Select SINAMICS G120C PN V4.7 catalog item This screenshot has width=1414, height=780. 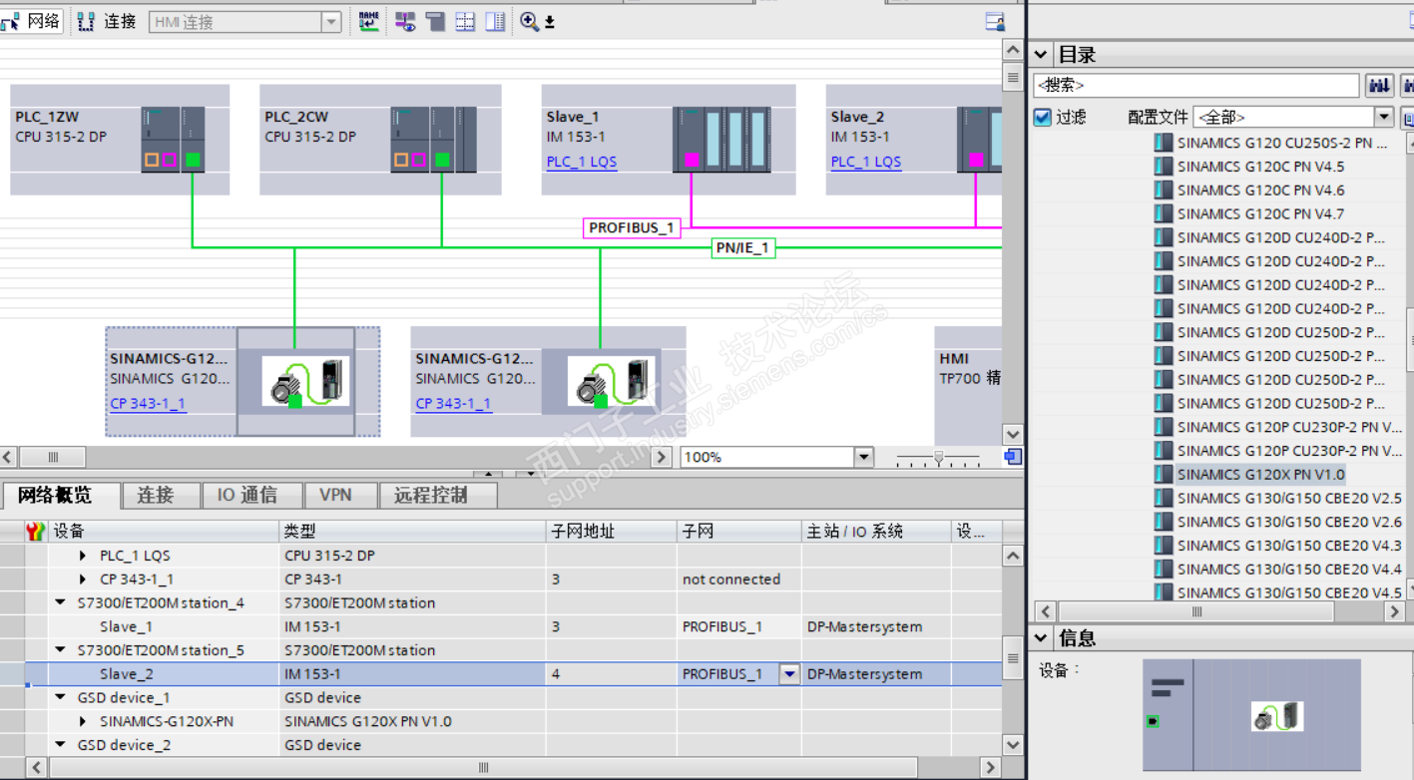1260,214
